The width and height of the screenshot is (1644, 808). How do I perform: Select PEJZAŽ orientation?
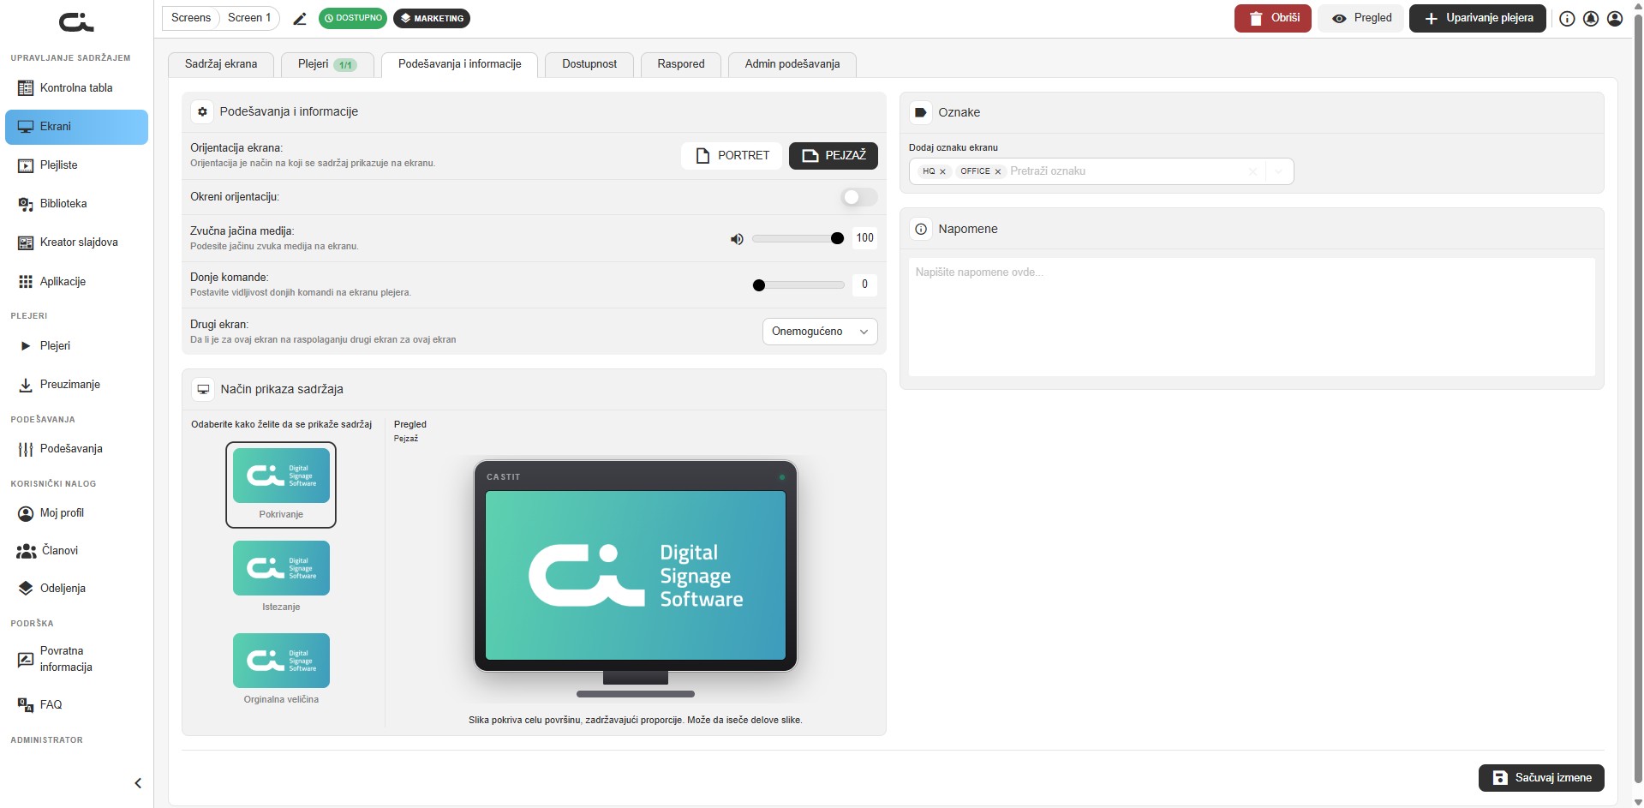[833, 156]
